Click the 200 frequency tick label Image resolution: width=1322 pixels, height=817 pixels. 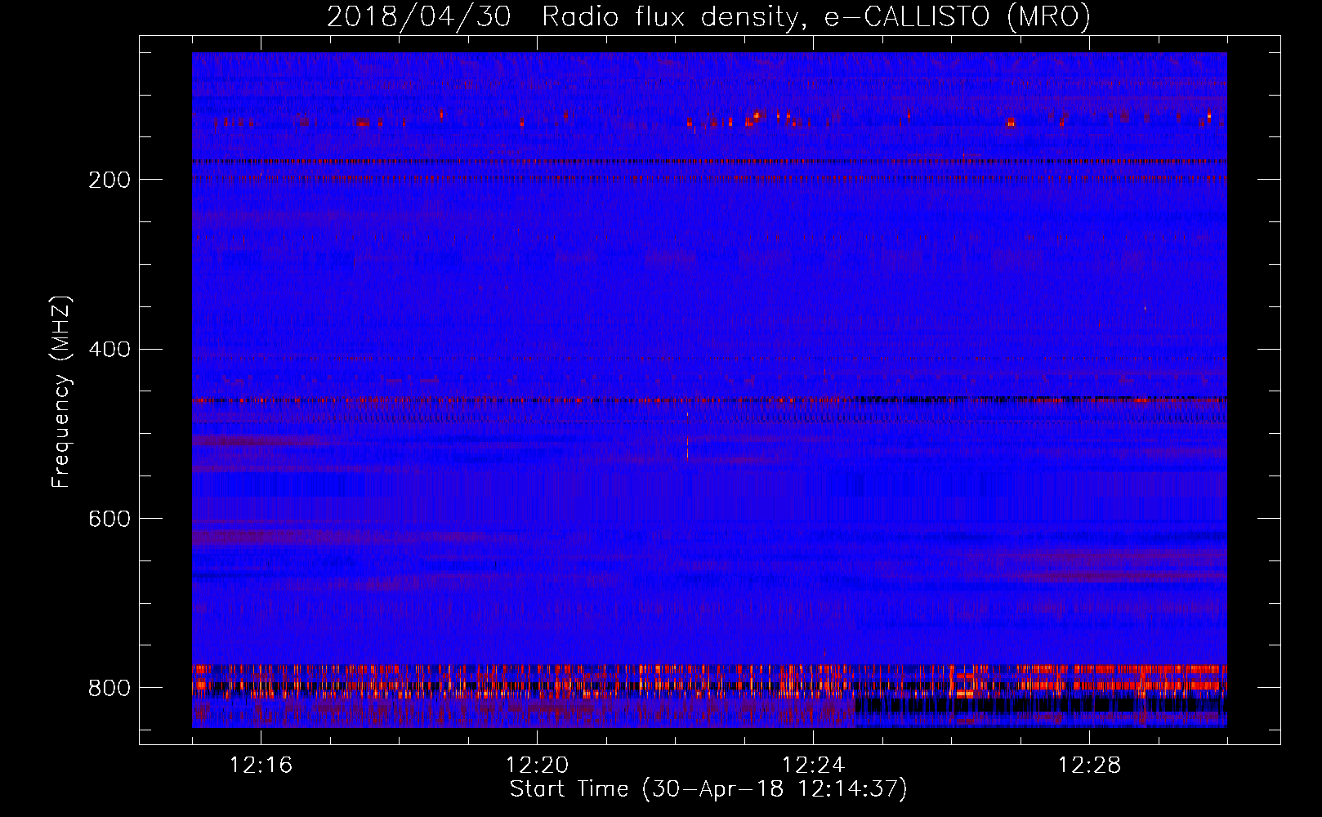109,180
